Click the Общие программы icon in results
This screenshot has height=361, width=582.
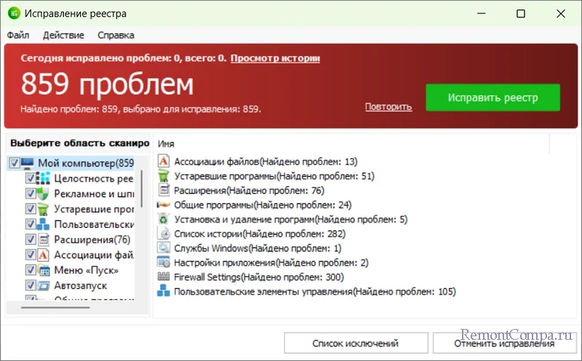164,205
